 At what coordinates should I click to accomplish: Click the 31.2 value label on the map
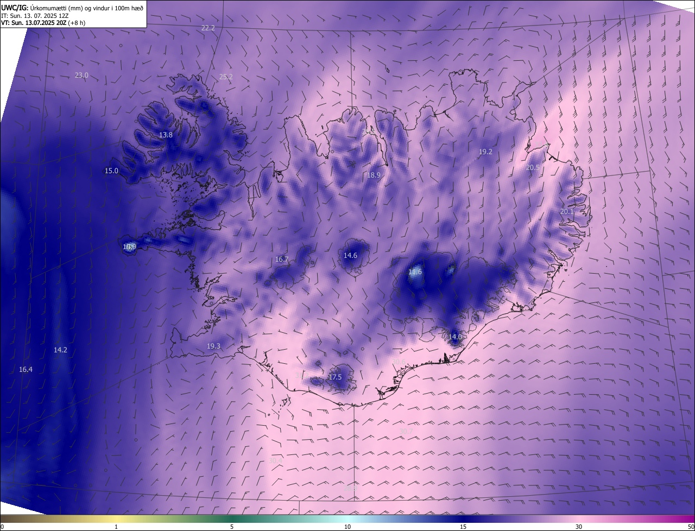click(302, 376)
